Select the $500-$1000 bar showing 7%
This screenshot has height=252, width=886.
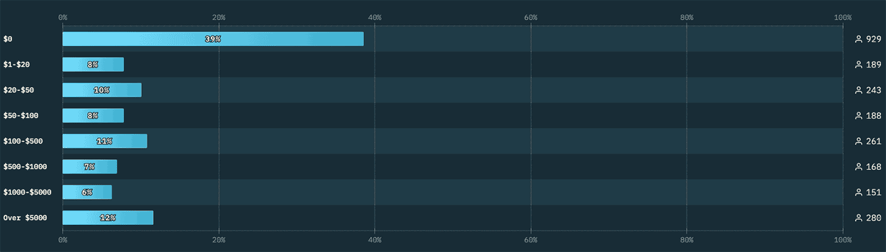(x=90, y=167)
